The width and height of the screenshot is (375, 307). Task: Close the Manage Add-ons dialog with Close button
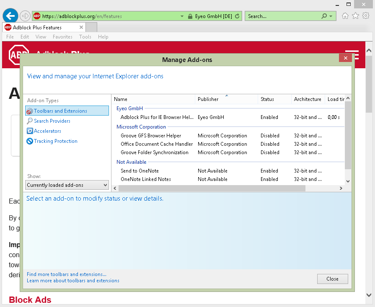point(332,279)
